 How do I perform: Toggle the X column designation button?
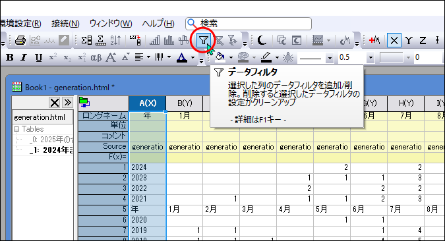[394, 40]
